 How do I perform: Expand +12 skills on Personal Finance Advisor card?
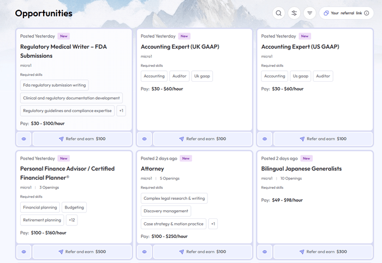click(x=72, y=220)
